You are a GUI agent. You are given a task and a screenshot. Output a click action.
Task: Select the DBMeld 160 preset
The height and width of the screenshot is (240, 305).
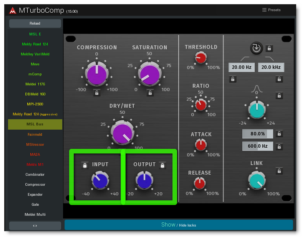point(35,94)
